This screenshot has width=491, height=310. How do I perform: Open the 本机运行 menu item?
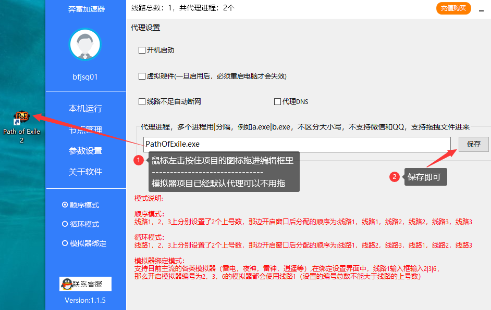point(85,109)
